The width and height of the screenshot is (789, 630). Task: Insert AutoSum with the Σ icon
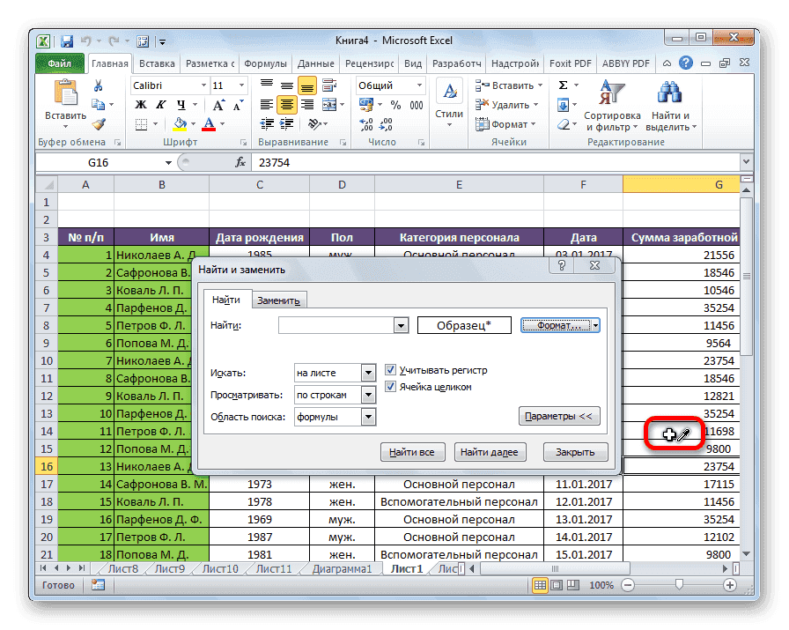(x=562, y=84)
